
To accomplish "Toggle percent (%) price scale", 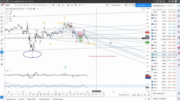I will (142, 95).
